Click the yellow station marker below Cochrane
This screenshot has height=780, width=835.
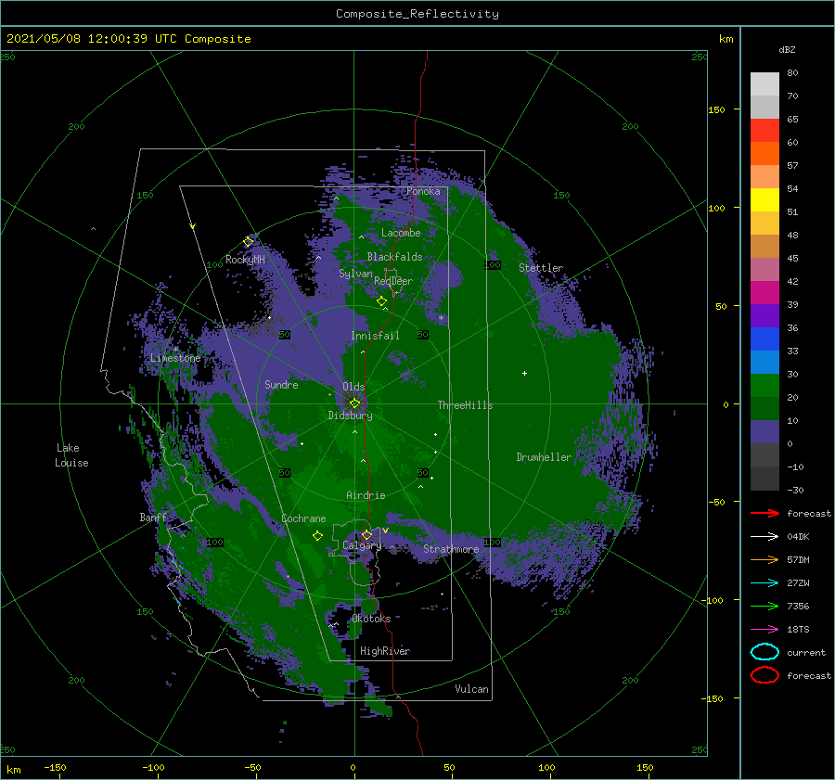point(318,536)
